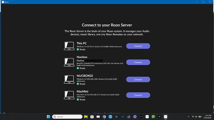
Task: Connect to the This PC server
Action: click(138, 46)
